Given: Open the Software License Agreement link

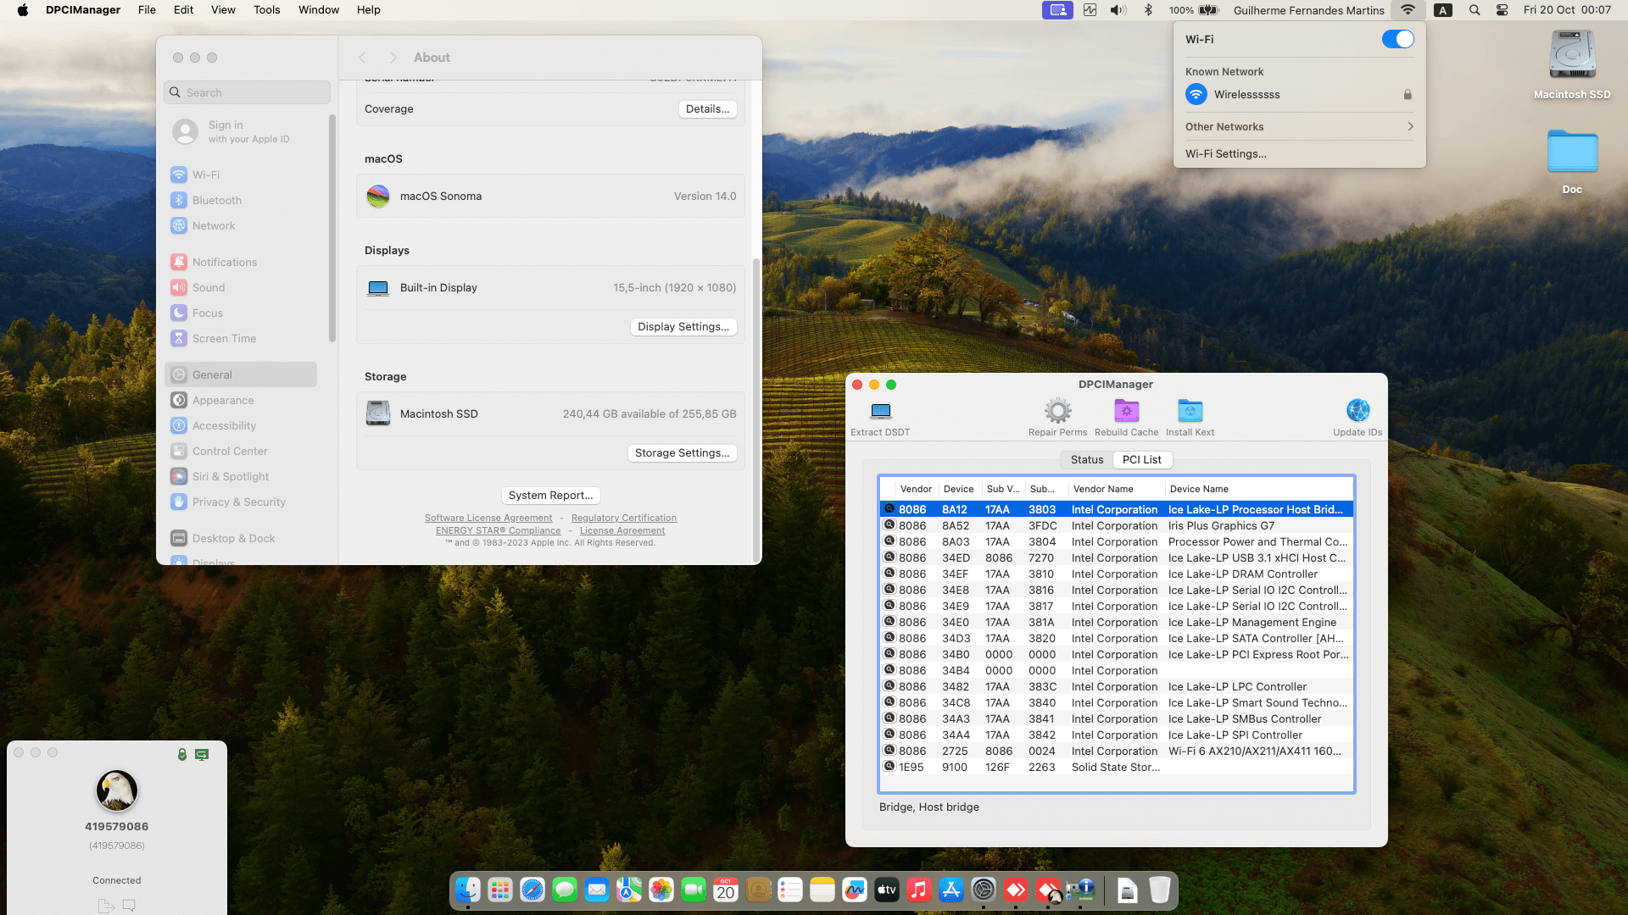Looking at the screenshot, I should (488, 518).
